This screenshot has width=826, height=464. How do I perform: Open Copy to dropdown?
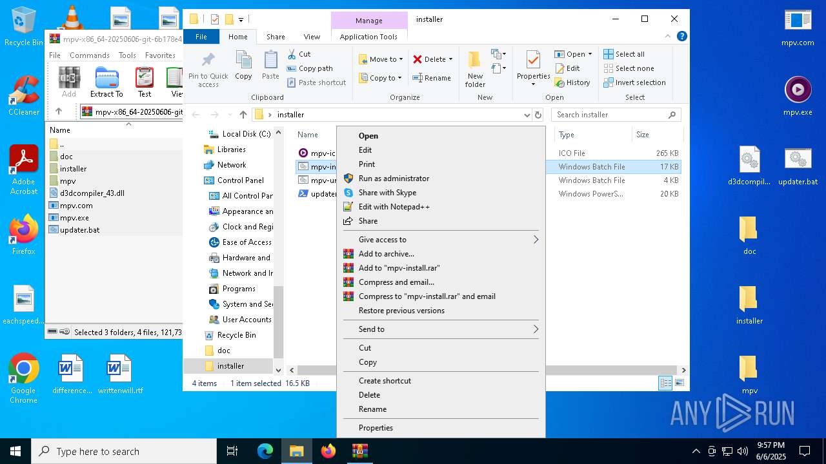click(381, 78)
